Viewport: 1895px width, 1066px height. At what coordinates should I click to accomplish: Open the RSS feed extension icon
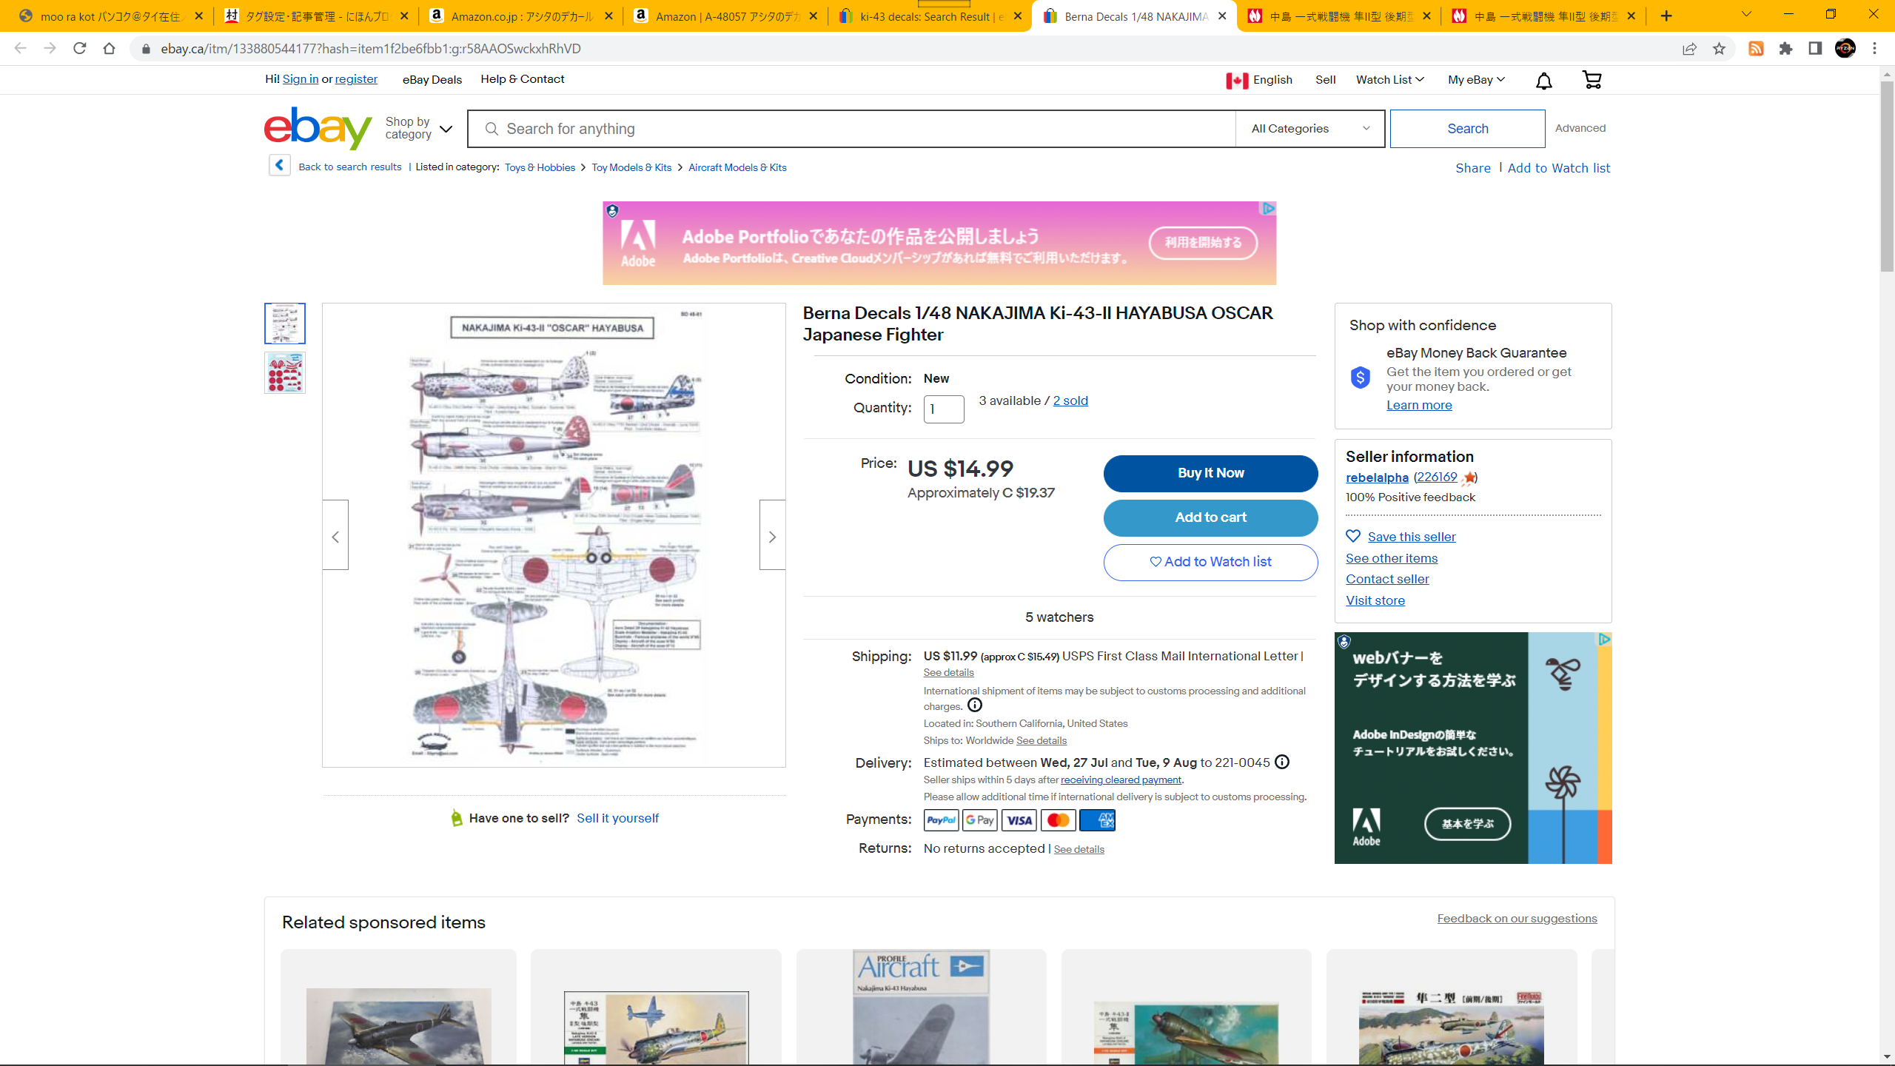coord(1756,49)
